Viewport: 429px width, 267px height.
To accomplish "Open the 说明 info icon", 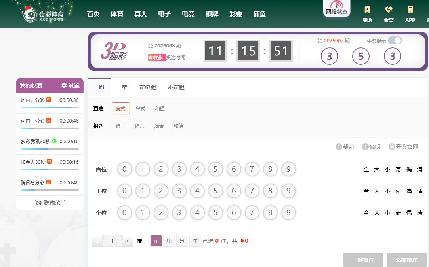I will point(365,147).
